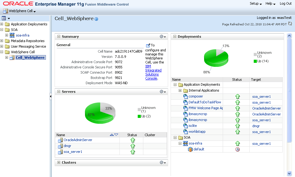The width and height of the screenshot is (295, 177).
Task: Open the Servers panel gear options
Action: [x=163, y=91]
